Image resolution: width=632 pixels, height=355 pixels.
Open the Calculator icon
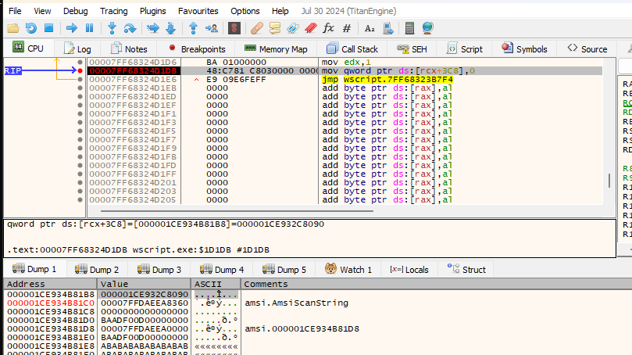[x=409, y=28]
